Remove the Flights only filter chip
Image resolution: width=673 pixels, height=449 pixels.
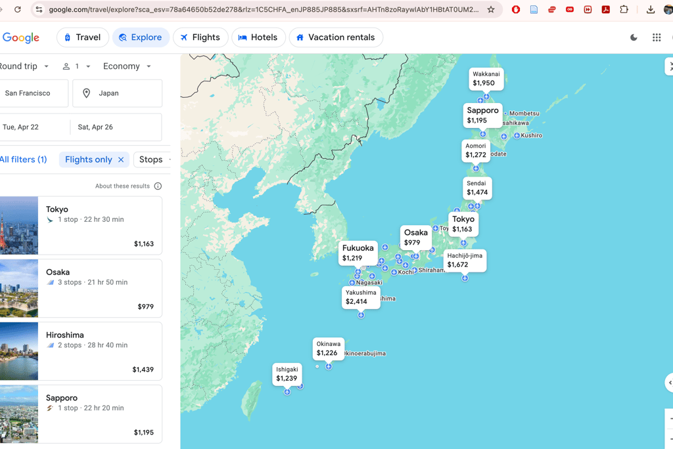[121, 160]
